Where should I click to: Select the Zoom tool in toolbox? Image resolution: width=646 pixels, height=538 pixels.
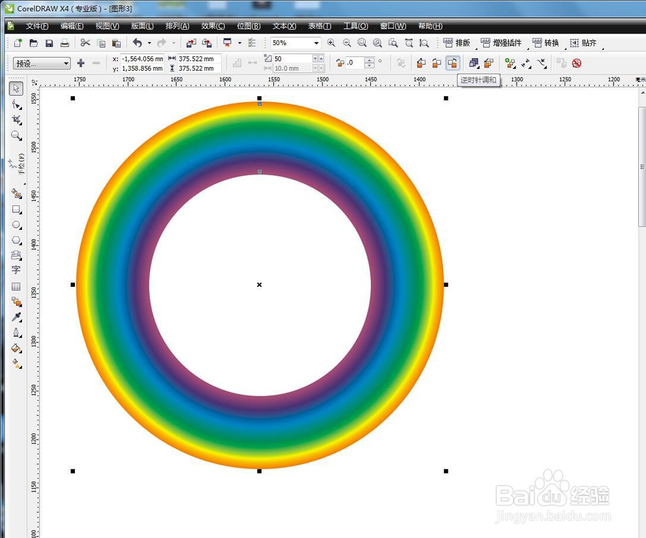coord(16,136)
